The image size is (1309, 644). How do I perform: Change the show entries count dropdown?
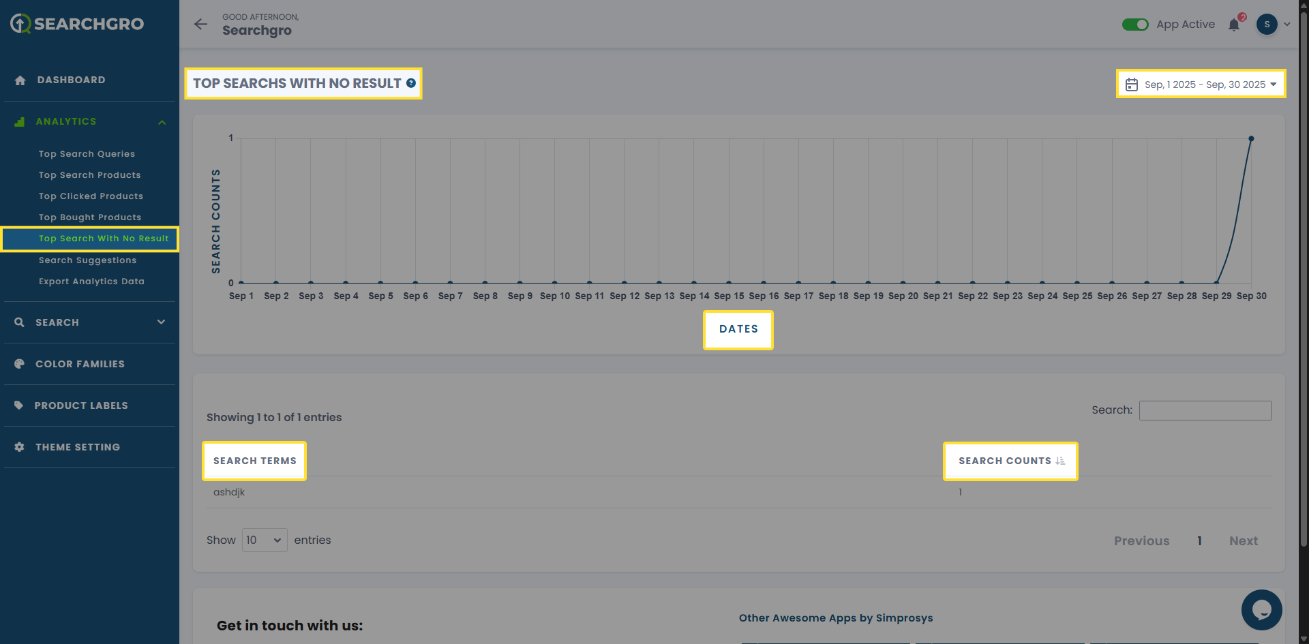pyautogui.click(x=264, y=540)
